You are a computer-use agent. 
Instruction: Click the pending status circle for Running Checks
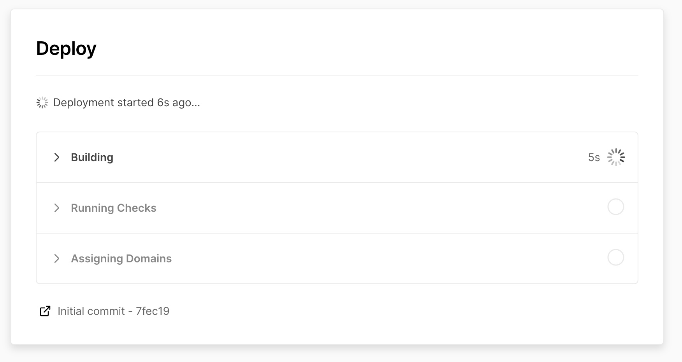click(x=615, y=207)
